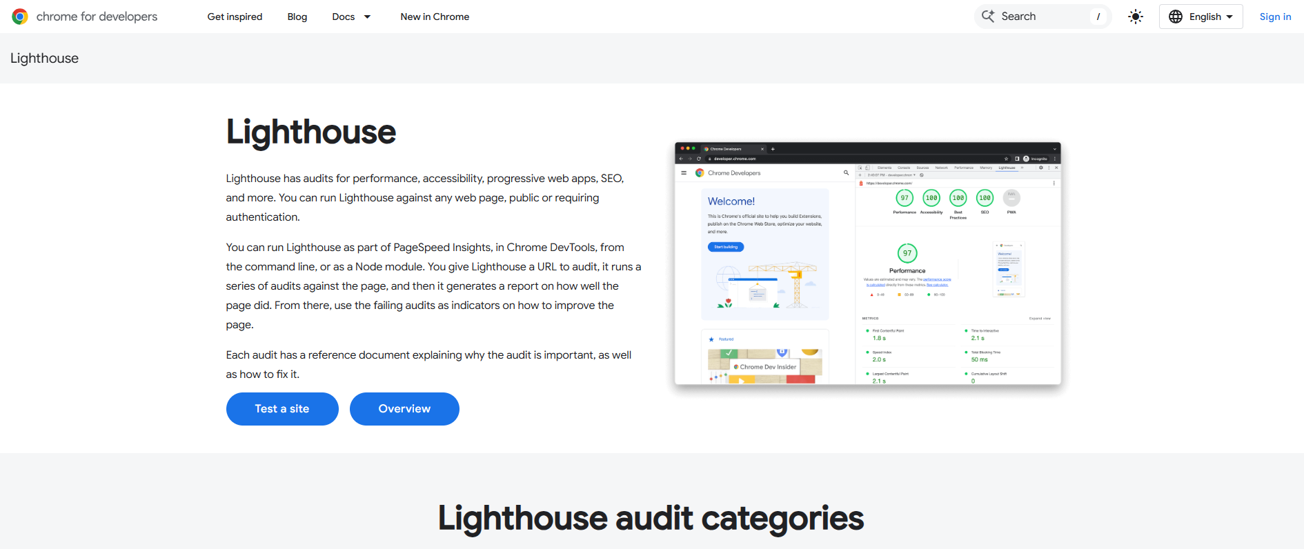This screenshot has width=1304, height=549.
Task: Click the hamburger menu icon in screenshot
Action: (684, 173)
